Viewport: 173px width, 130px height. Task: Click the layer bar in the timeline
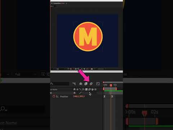click(114, 93)
